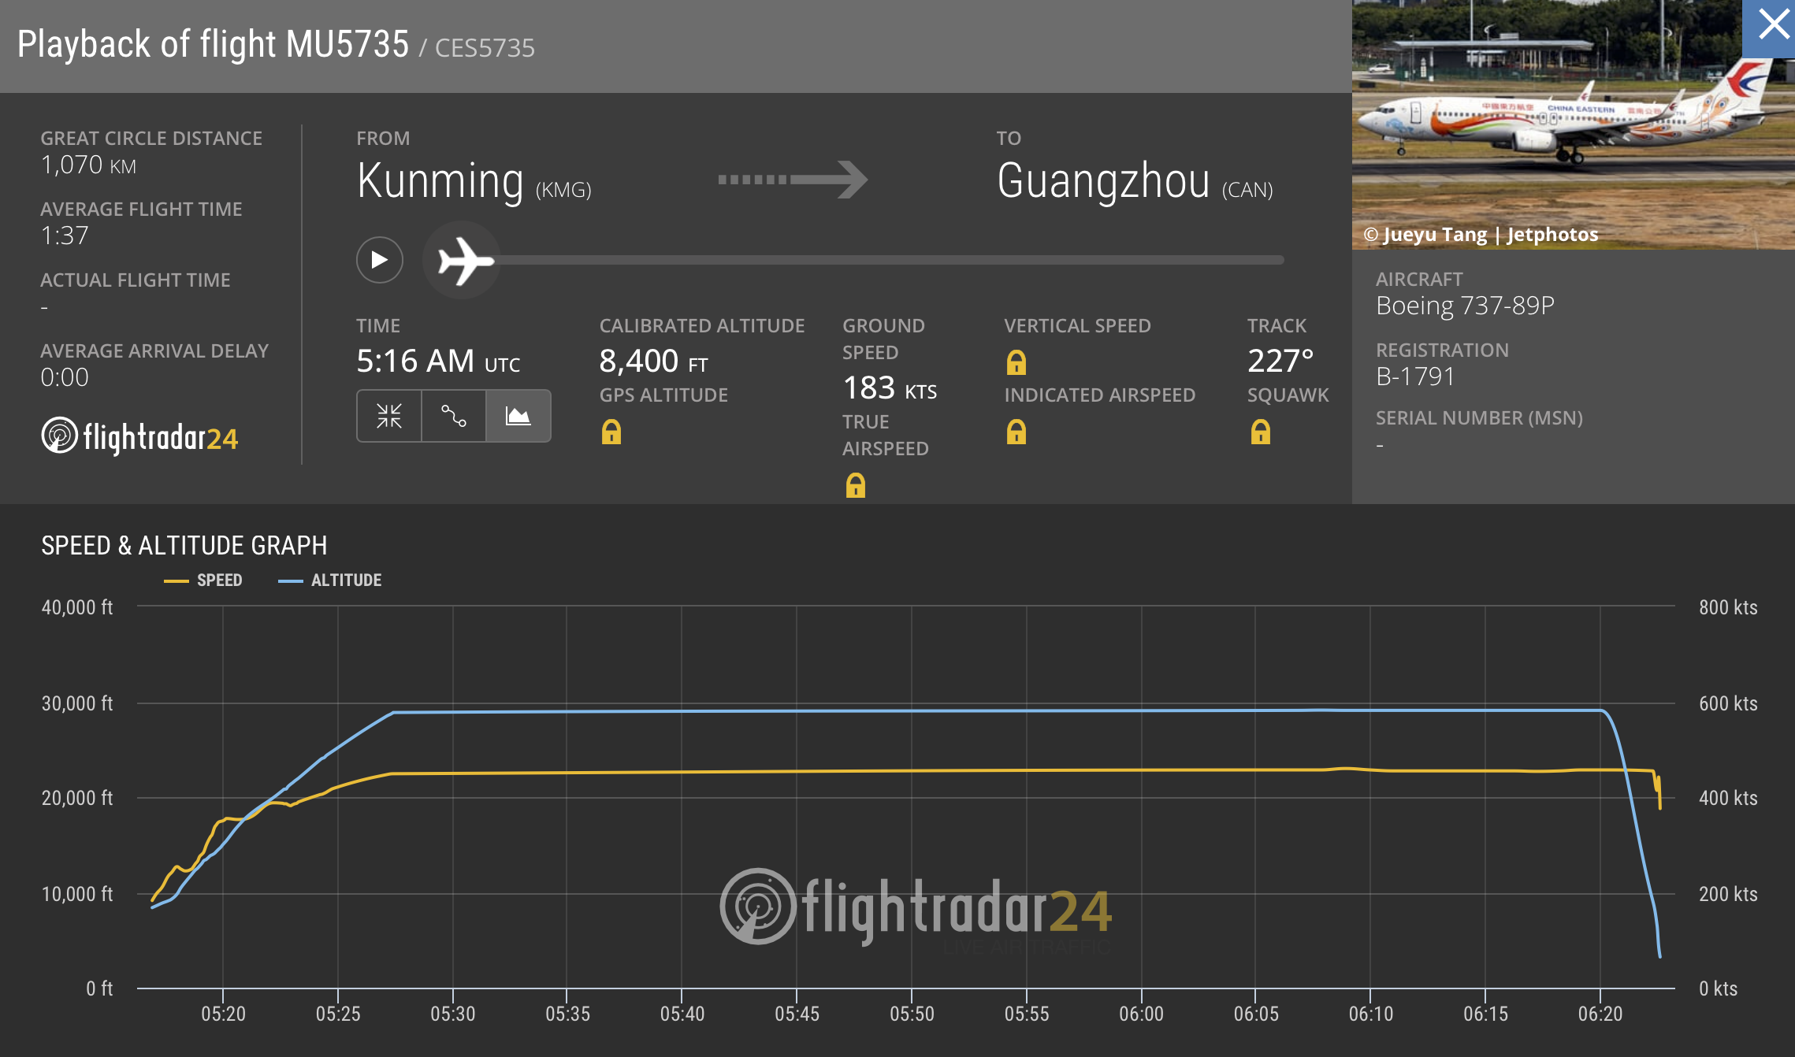Image resolution: width=1795 pixels, height=1057 pixels.
Task: Click the GPS Altitude lock icon
Action: [611, 432]
